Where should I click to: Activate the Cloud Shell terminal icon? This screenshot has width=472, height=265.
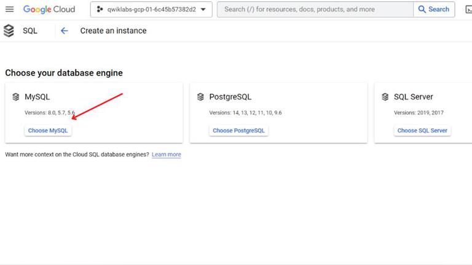[x=469, y=9]
